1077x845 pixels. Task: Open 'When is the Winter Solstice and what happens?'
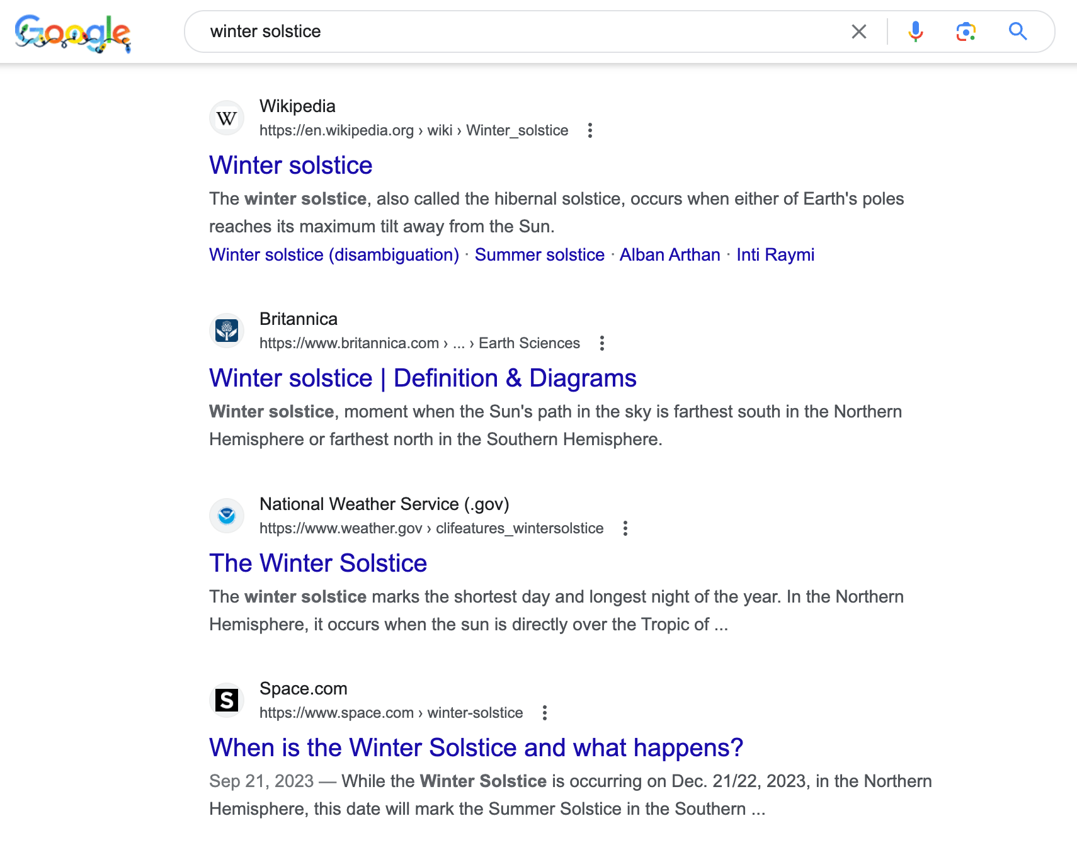(476, 747)
